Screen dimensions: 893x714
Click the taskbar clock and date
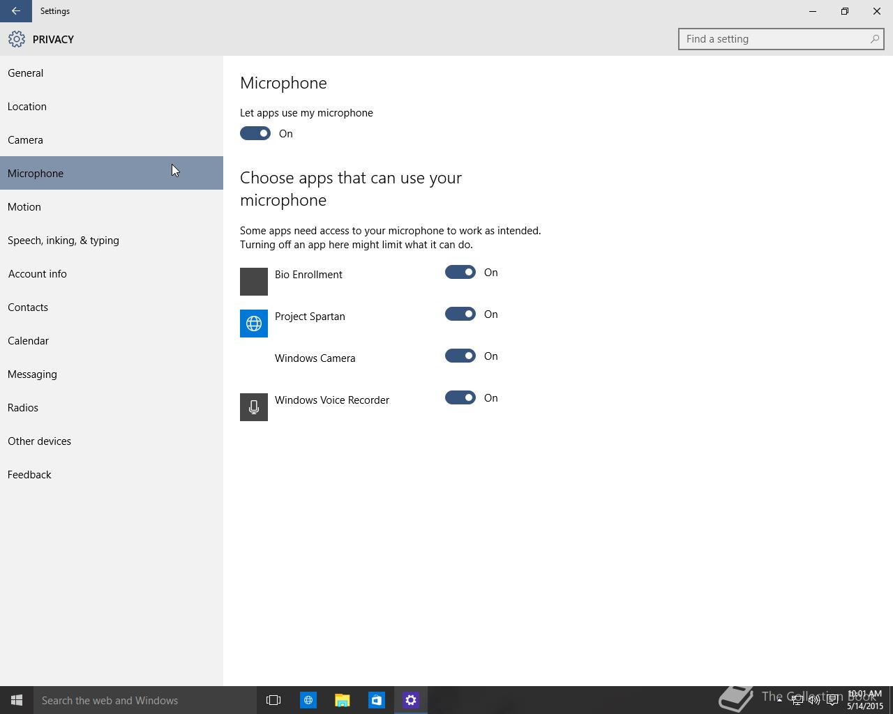[865, 700]
